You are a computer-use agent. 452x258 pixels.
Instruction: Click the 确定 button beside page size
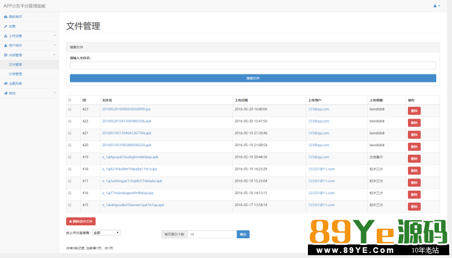(x=243, y=234)
